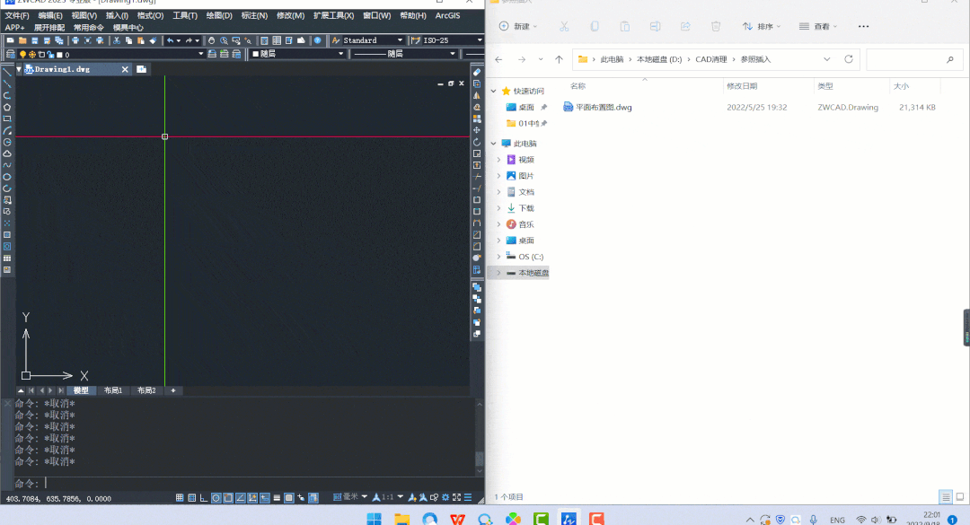The height and width of the screenshot is (525, 970).
Task: Open the linetype 随层 dropdown
Action: click(x=452, y=54)
